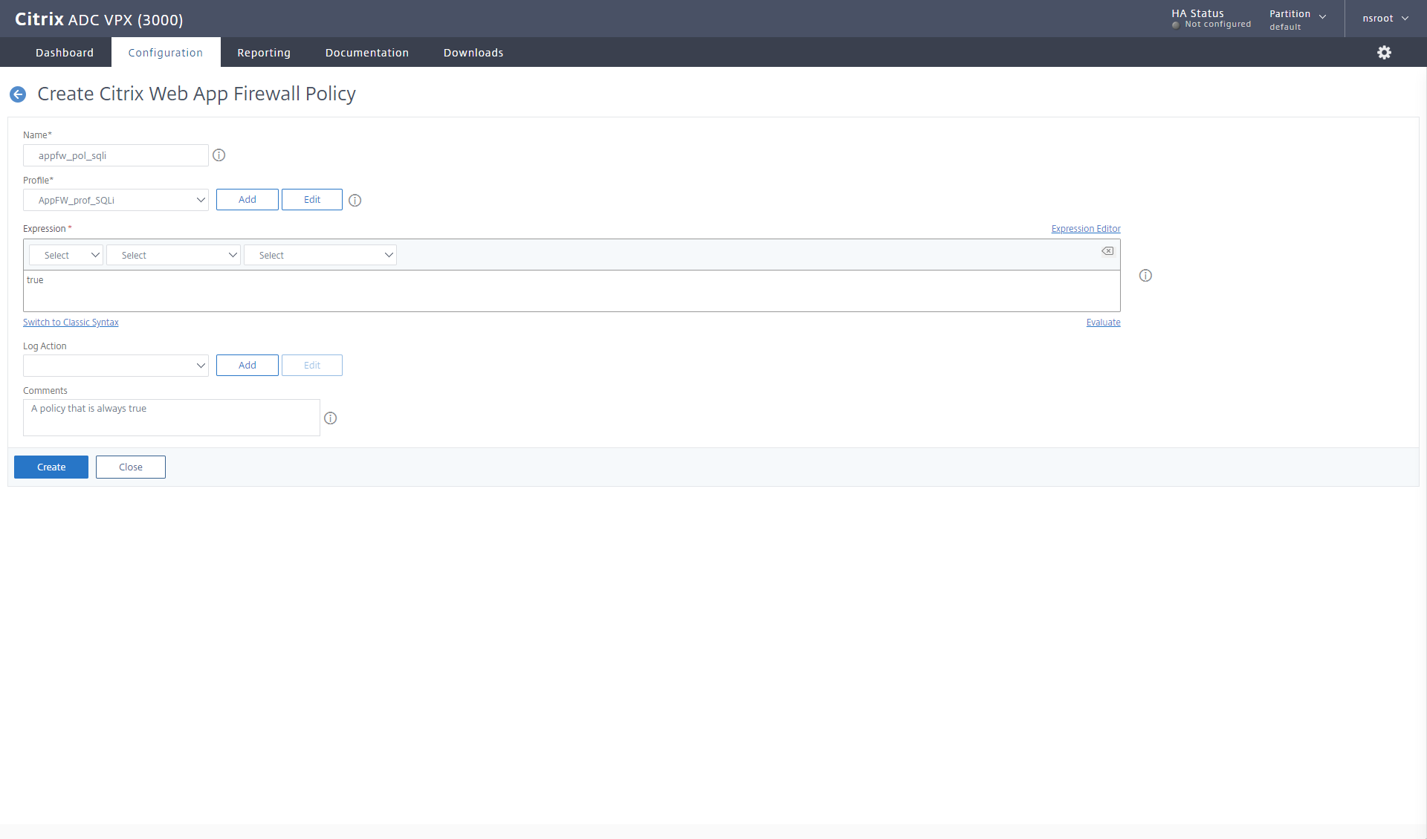This screenshot has height=839, width=1427.
Task: Open the third expression Select dropdown
Action: tap(320, 255)
